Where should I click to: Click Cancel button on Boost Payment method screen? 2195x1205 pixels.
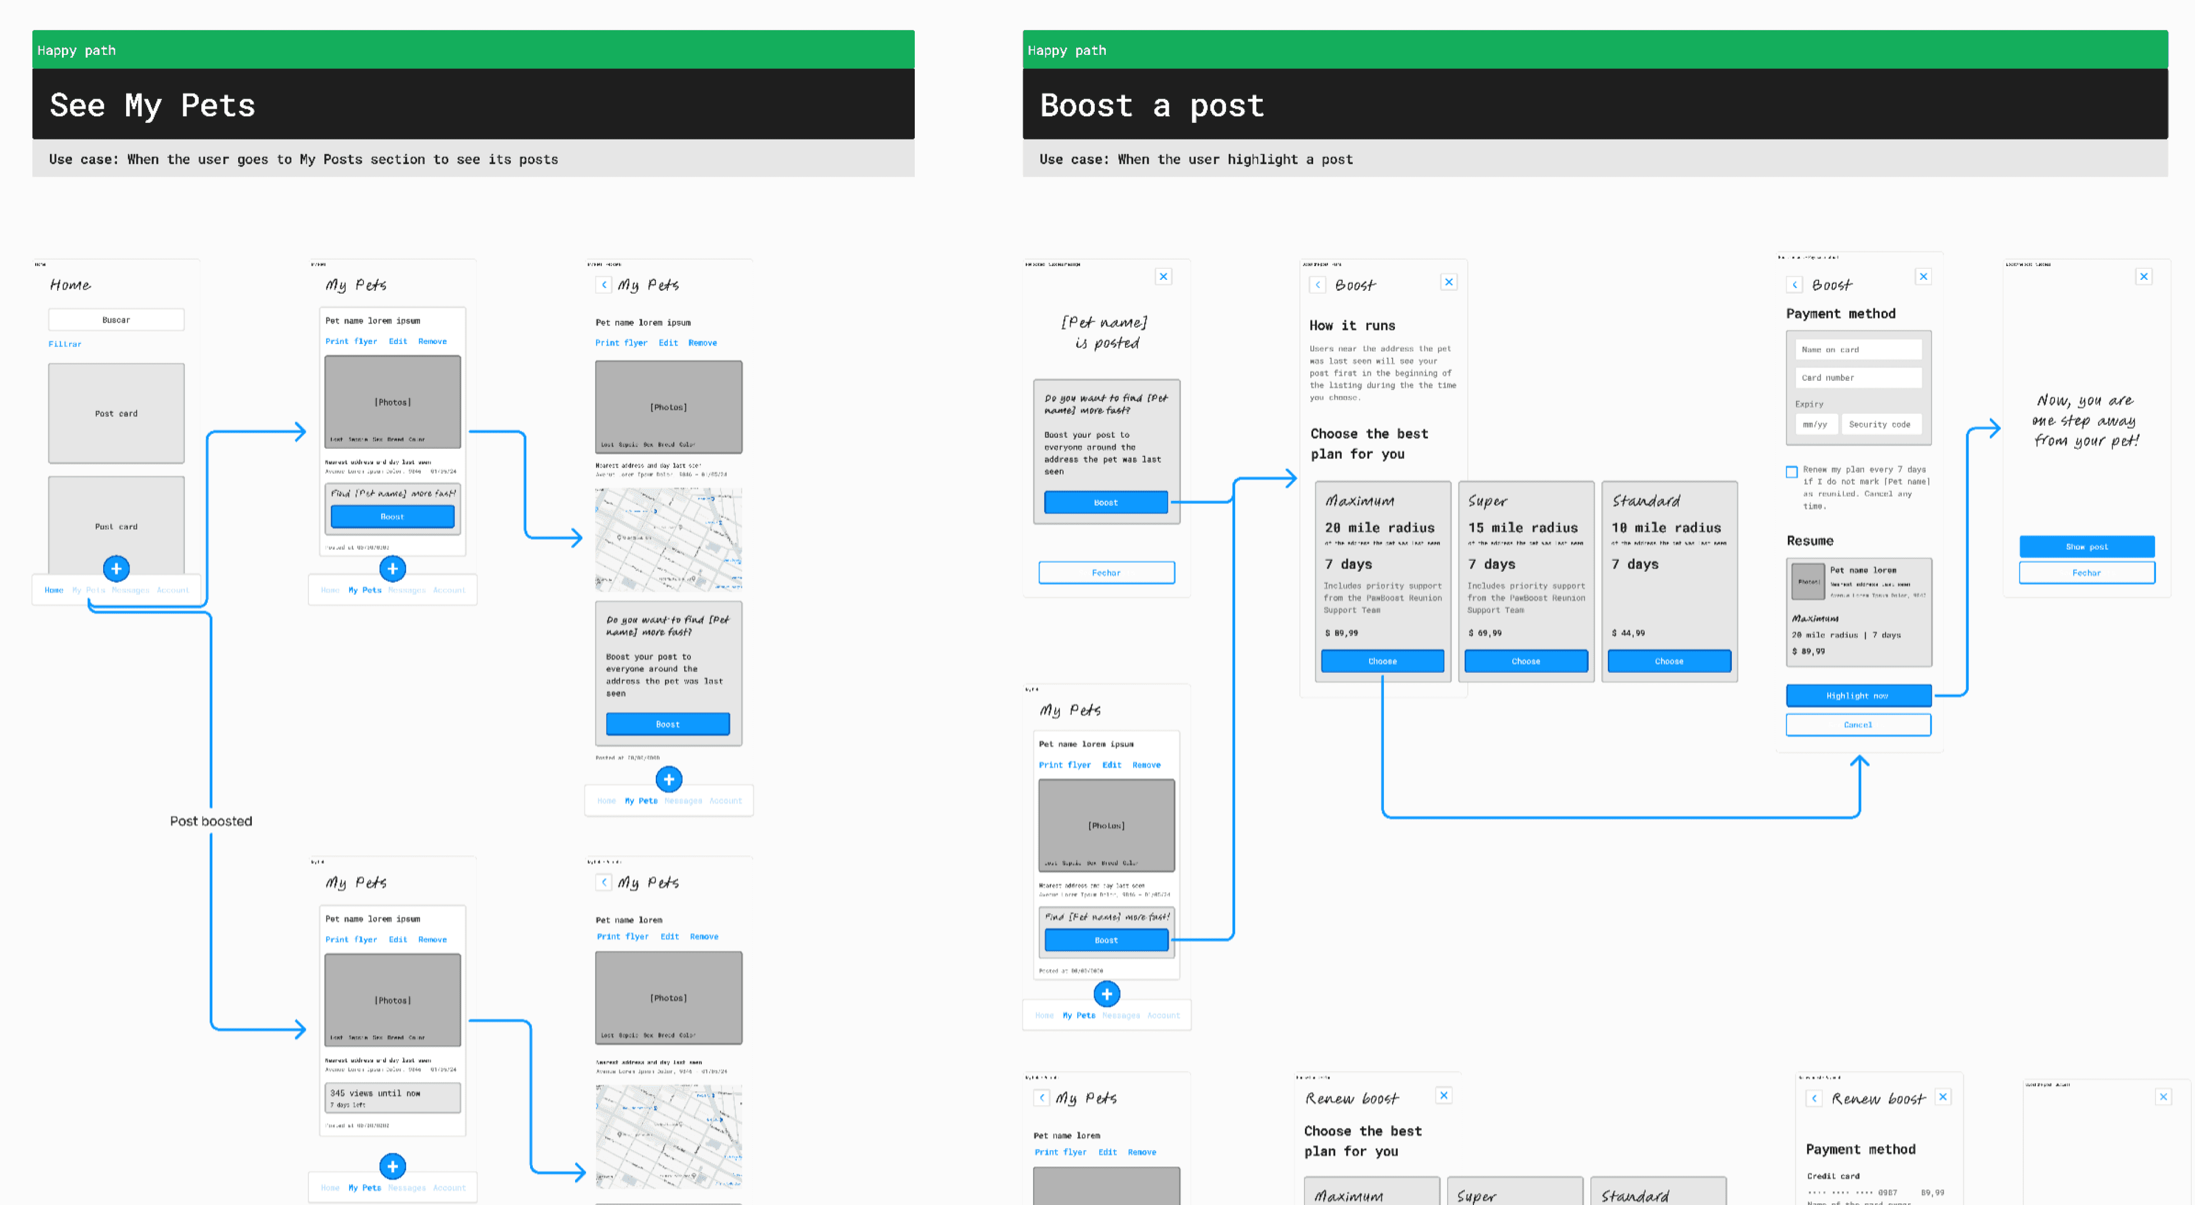click(x=1858, y=724)
